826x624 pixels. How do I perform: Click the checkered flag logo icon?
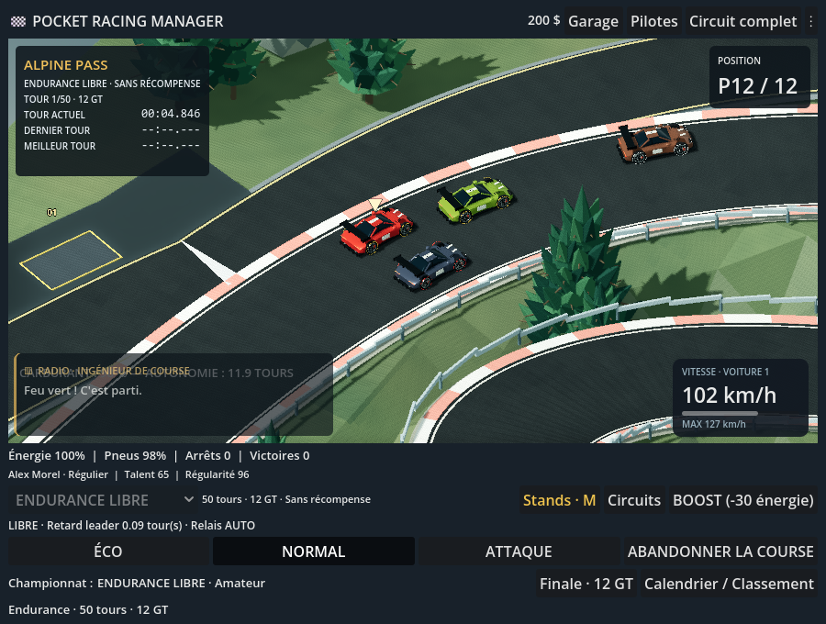(18, 21)
